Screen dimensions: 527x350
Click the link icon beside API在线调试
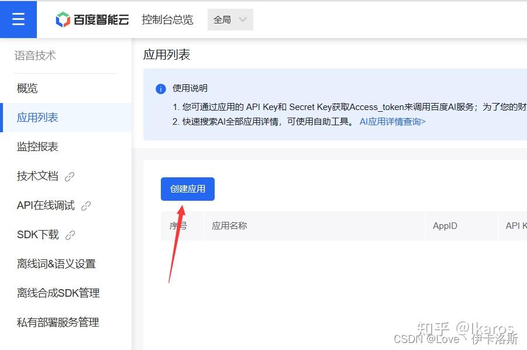86,205
